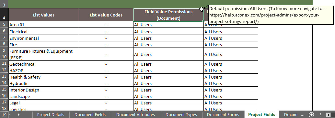Select row header number 9
The height and width of the screenshot is (118, 335).
(x=4, y=51)
